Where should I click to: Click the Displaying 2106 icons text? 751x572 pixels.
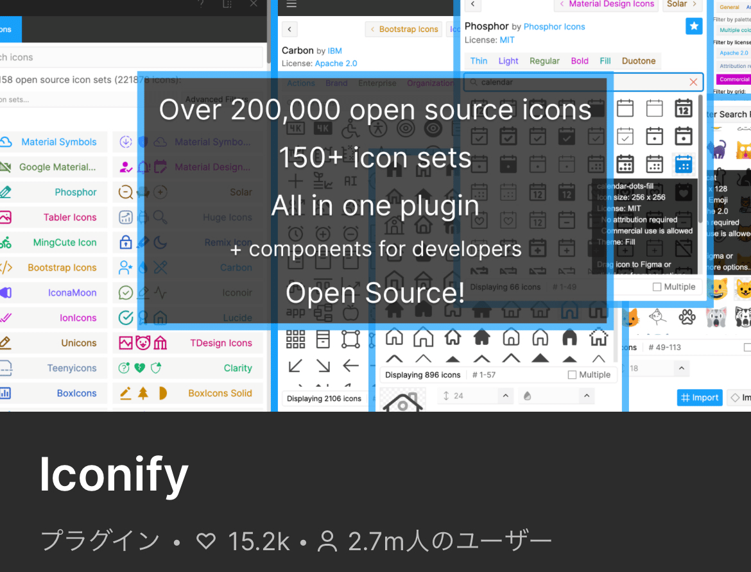(324, 398)
